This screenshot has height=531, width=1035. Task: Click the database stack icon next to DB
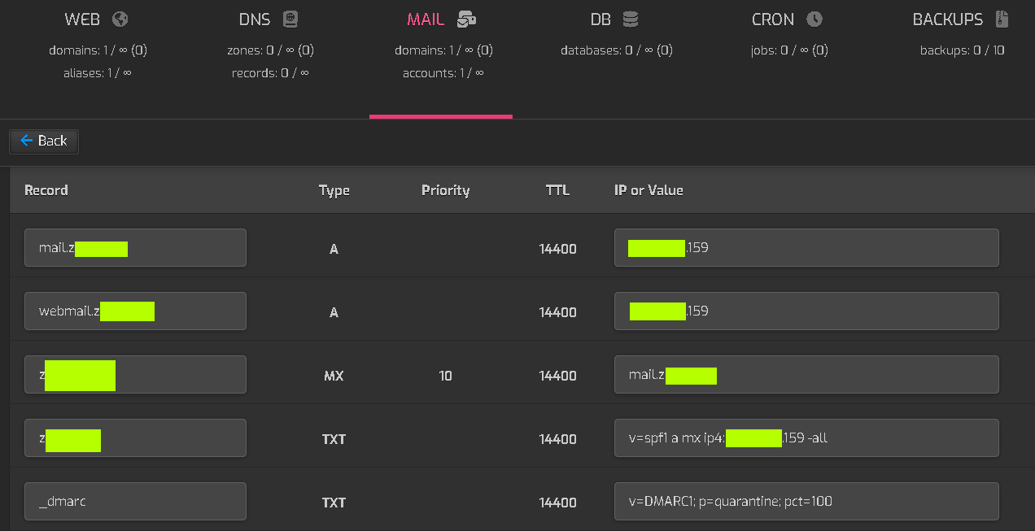(x=632, y=19)
